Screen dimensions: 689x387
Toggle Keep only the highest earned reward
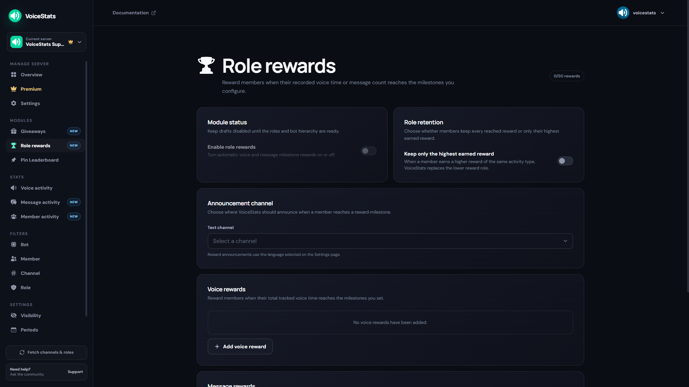pyautogui.click(x=565, y=161)
